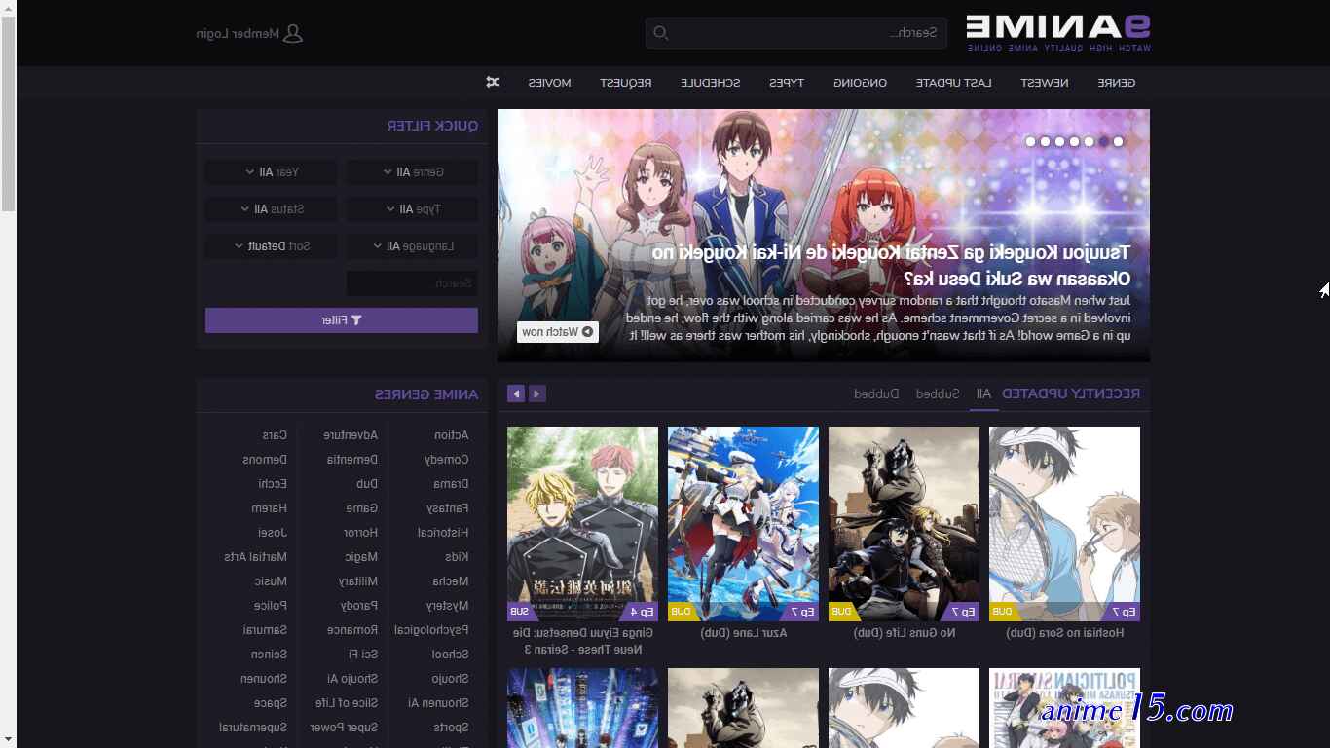Click the Ginga Eiyuu Densetsu: Die Neue These title
Screen dimensions: 1330x748
[x=582, y=641]
